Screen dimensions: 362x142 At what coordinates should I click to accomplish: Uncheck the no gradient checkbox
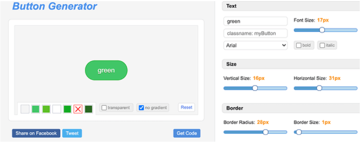pyautogui.click(x=141, y=107)
